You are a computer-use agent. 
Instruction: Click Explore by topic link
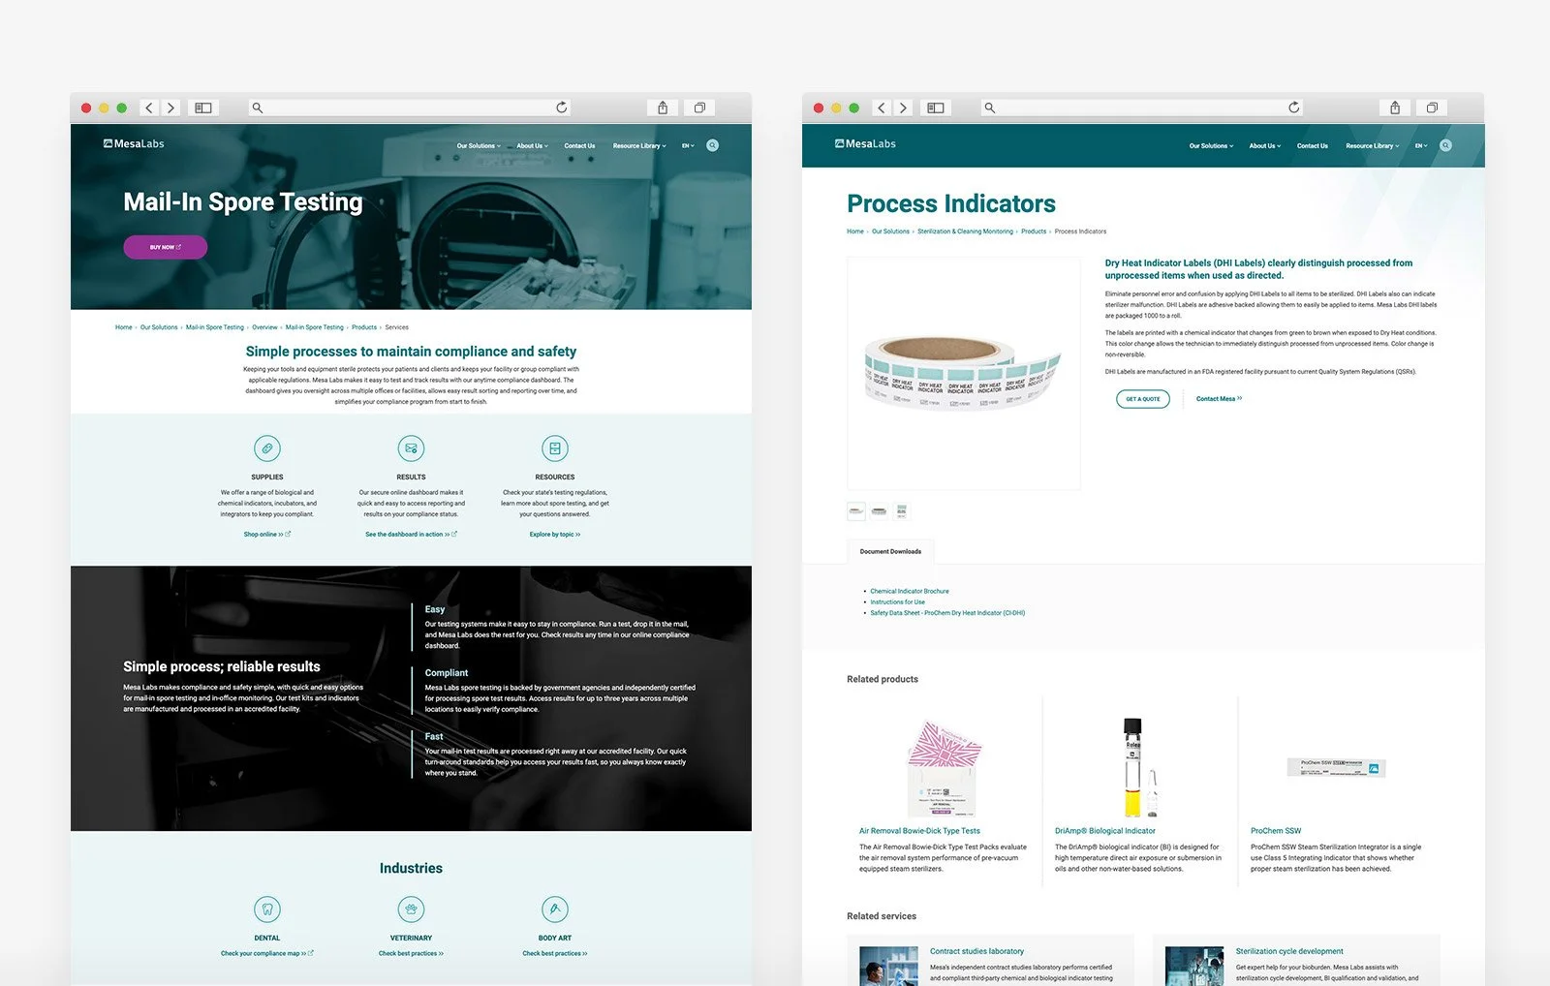tap(555, 535)
